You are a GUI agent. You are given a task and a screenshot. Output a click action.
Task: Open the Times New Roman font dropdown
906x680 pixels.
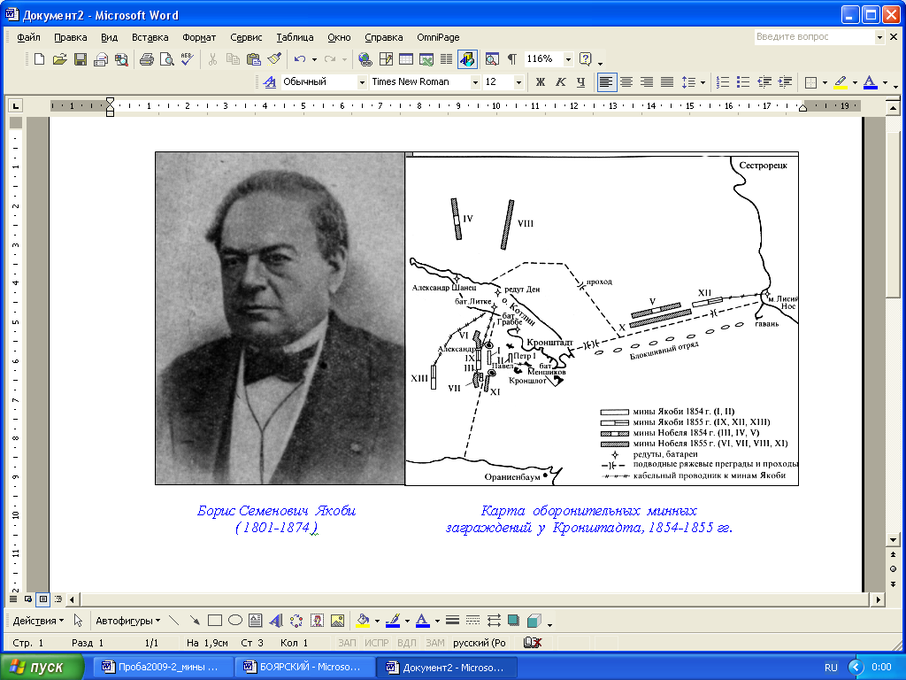[475, 82]
